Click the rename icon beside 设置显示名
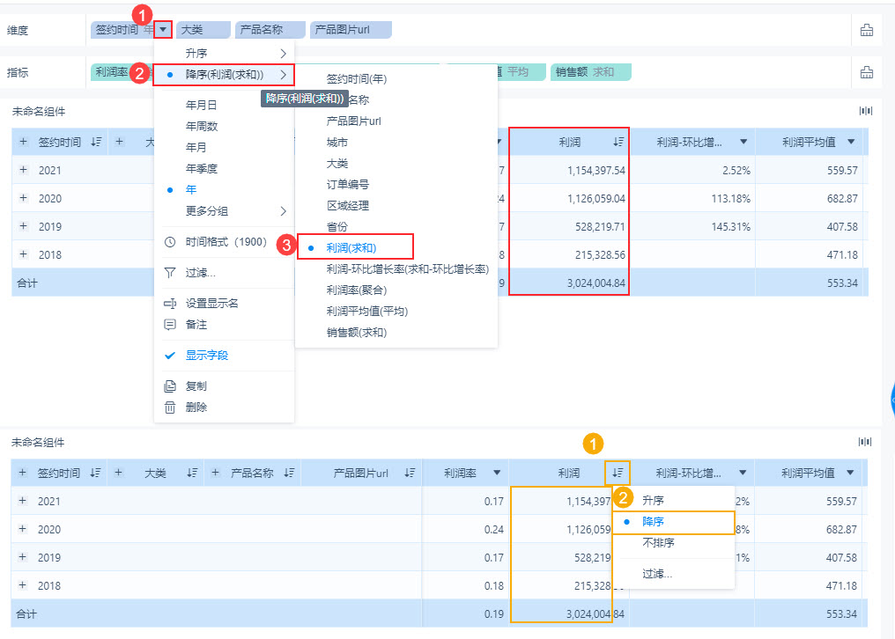 tap(169, 303)
